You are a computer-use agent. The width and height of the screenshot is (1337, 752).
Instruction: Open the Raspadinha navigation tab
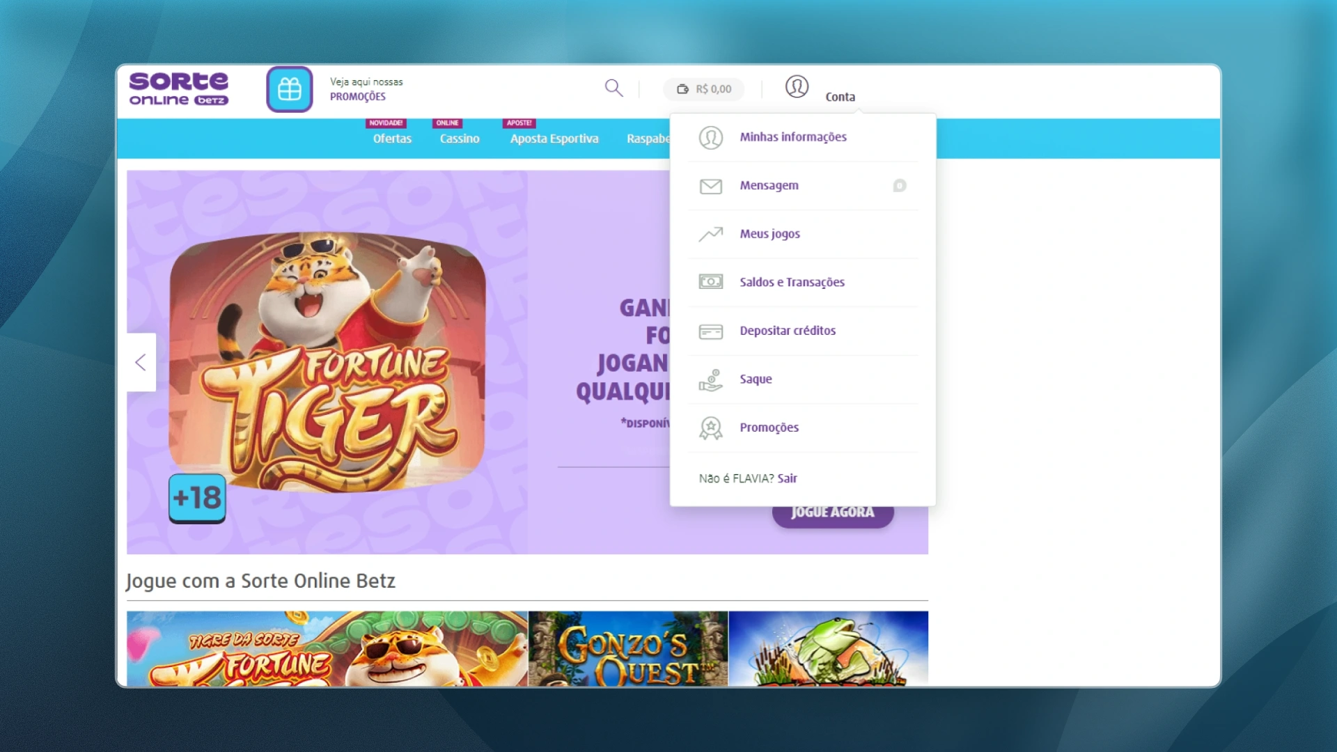pyautogui.click(x=648, y=139)
